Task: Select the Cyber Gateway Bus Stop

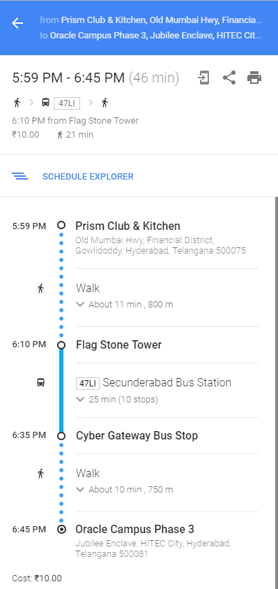Action: coord(137,436)
